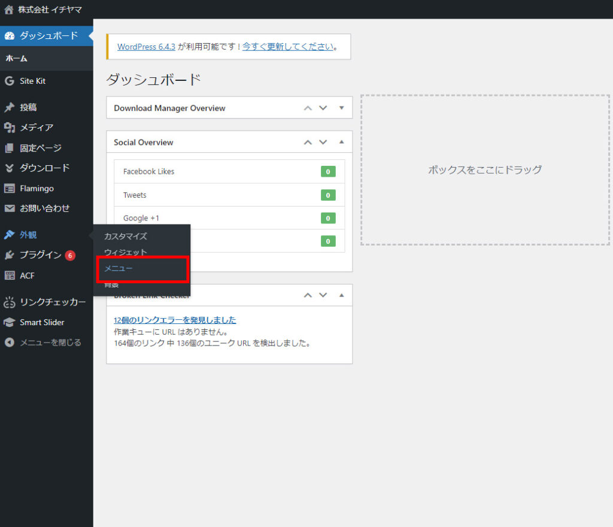This screenshot has height=527, width=613.
Task: Click the Smart Slider graduation cap icon
Action: coord(9,322)
